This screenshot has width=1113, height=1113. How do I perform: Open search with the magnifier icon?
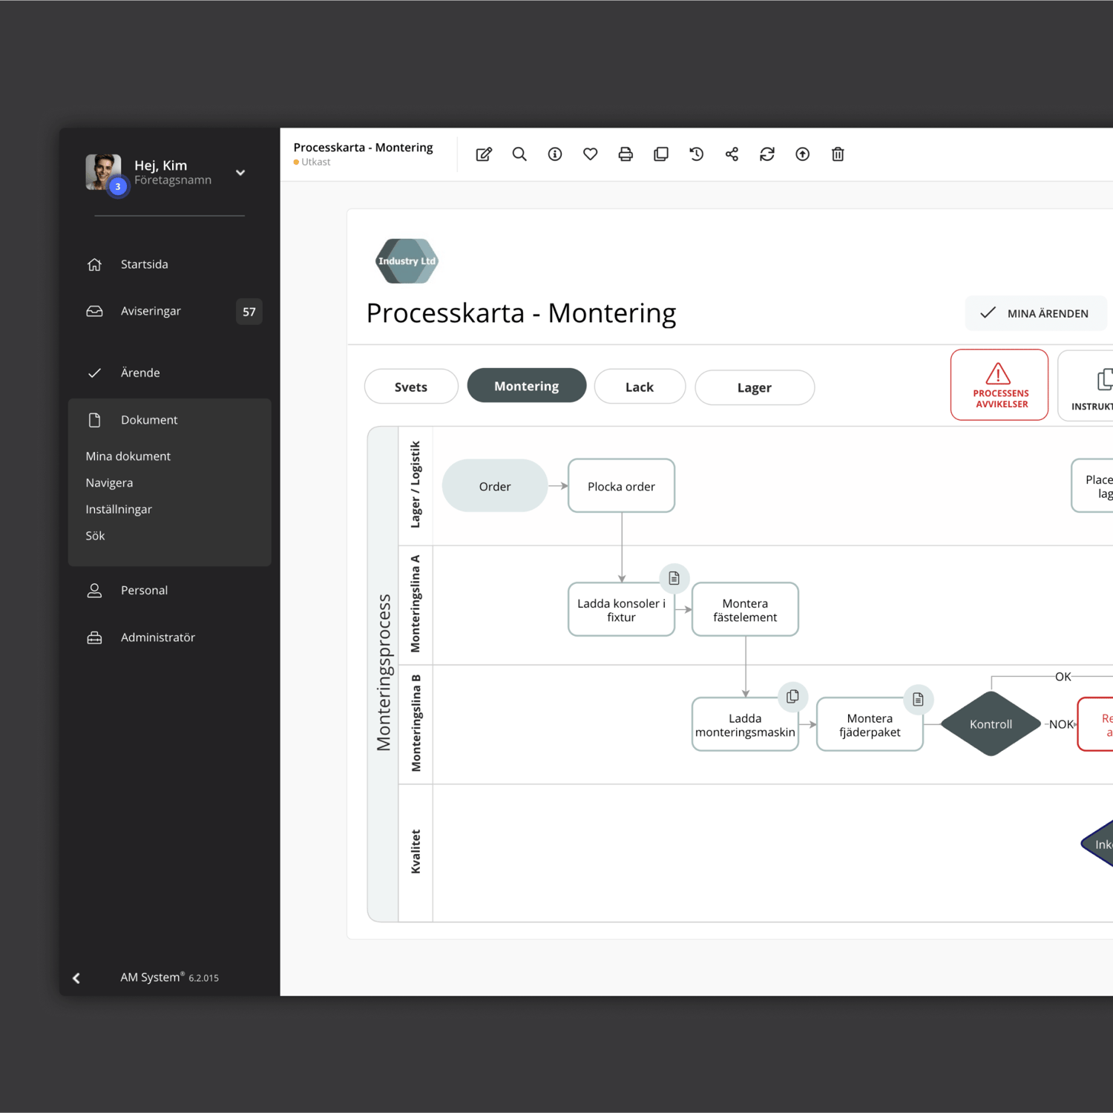point(519,154)
